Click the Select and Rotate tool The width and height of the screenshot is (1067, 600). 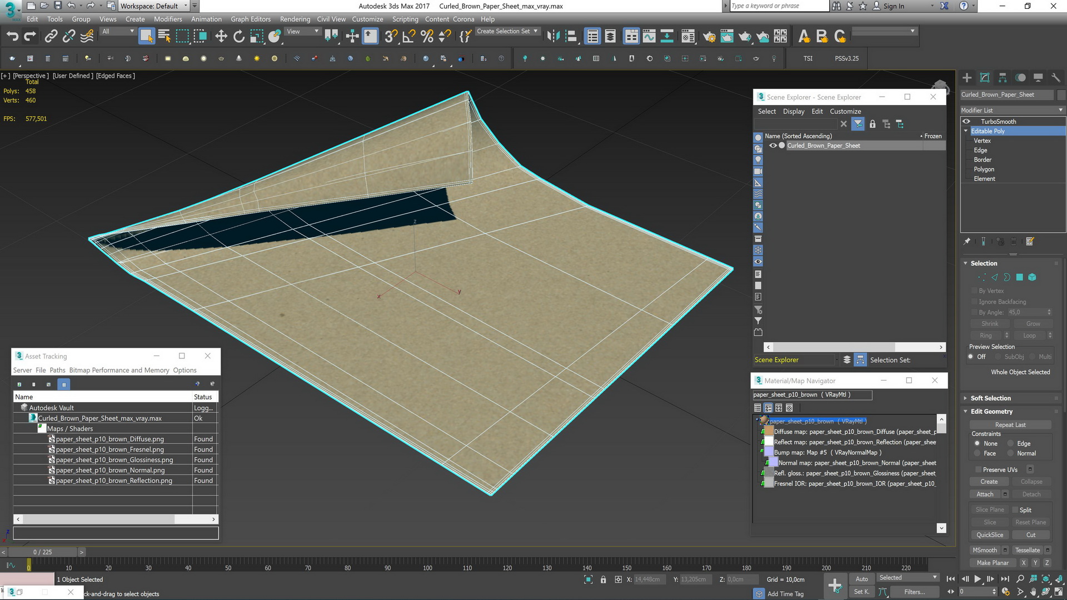pyautogui.click(x=239, y=37)
